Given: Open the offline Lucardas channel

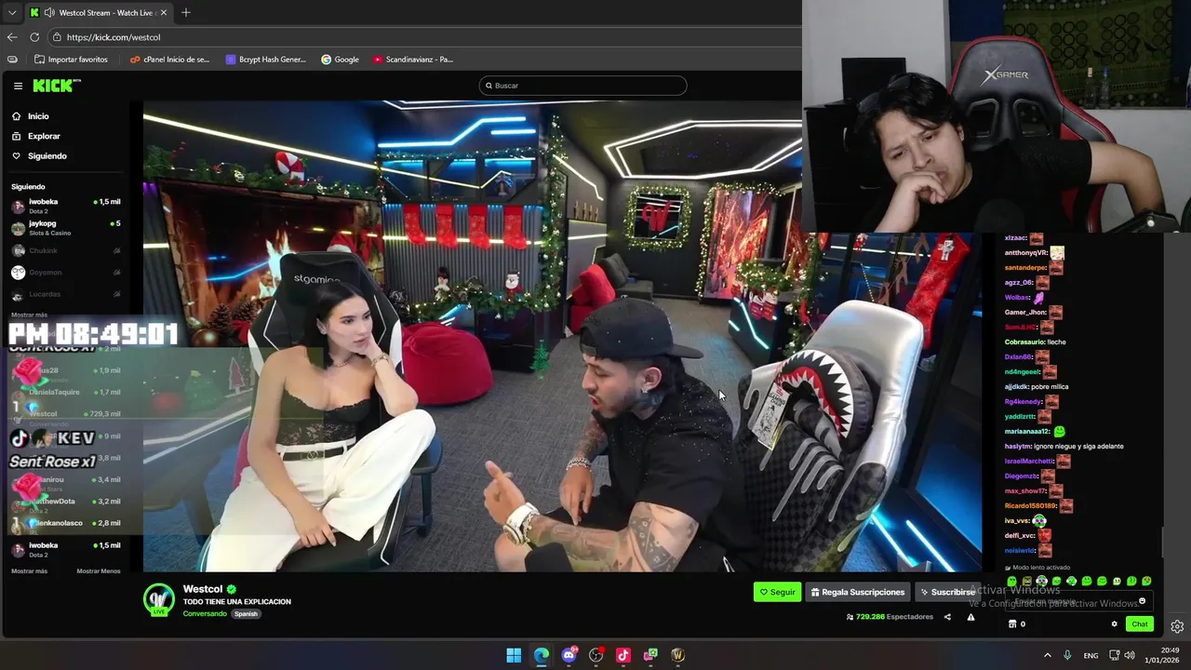Looking at the screenshot, I should coord(65,294).
